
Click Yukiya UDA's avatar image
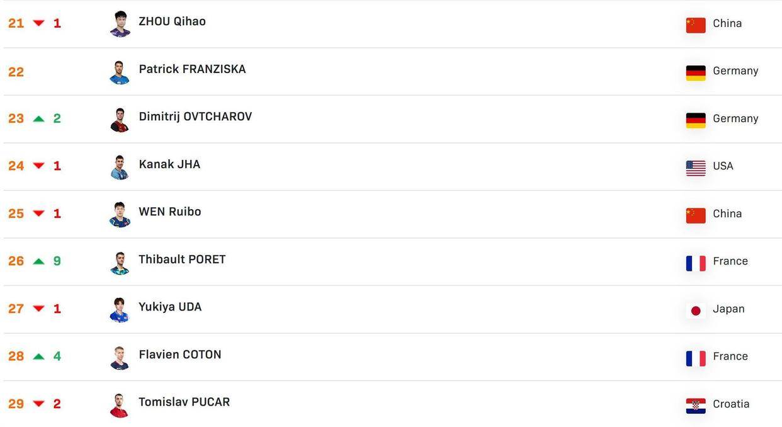[120, 310]
